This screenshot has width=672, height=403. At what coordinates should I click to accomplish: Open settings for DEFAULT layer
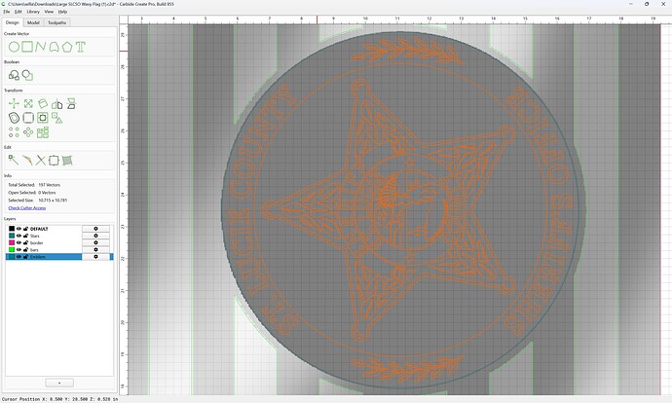[95, 229]
